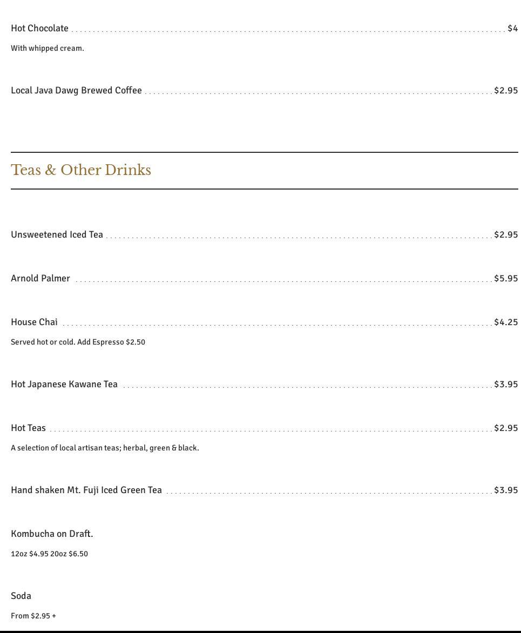Choose the Arnold Palmer menu item
This screenshot has height=633, width=521.
40,279
